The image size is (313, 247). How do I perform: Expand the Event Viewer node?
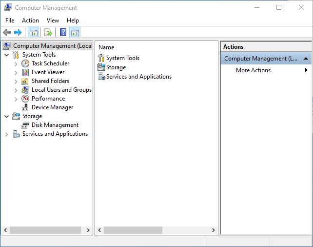point(16,73)
